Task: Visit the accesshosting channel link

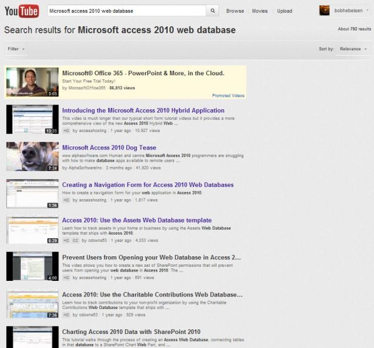Action: (x=90, y=131)
